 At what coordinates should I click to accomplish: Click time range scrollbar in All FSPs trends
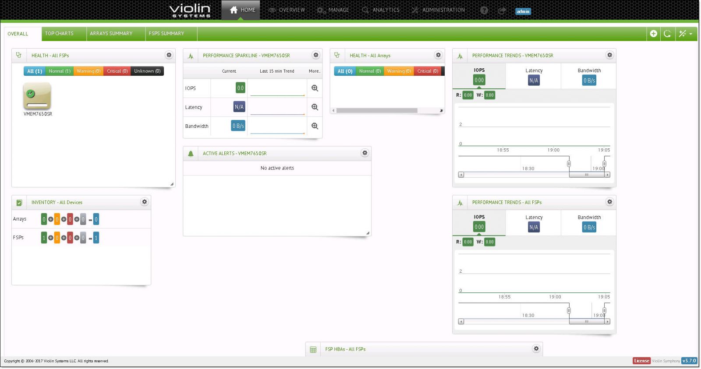click(587, 321)
